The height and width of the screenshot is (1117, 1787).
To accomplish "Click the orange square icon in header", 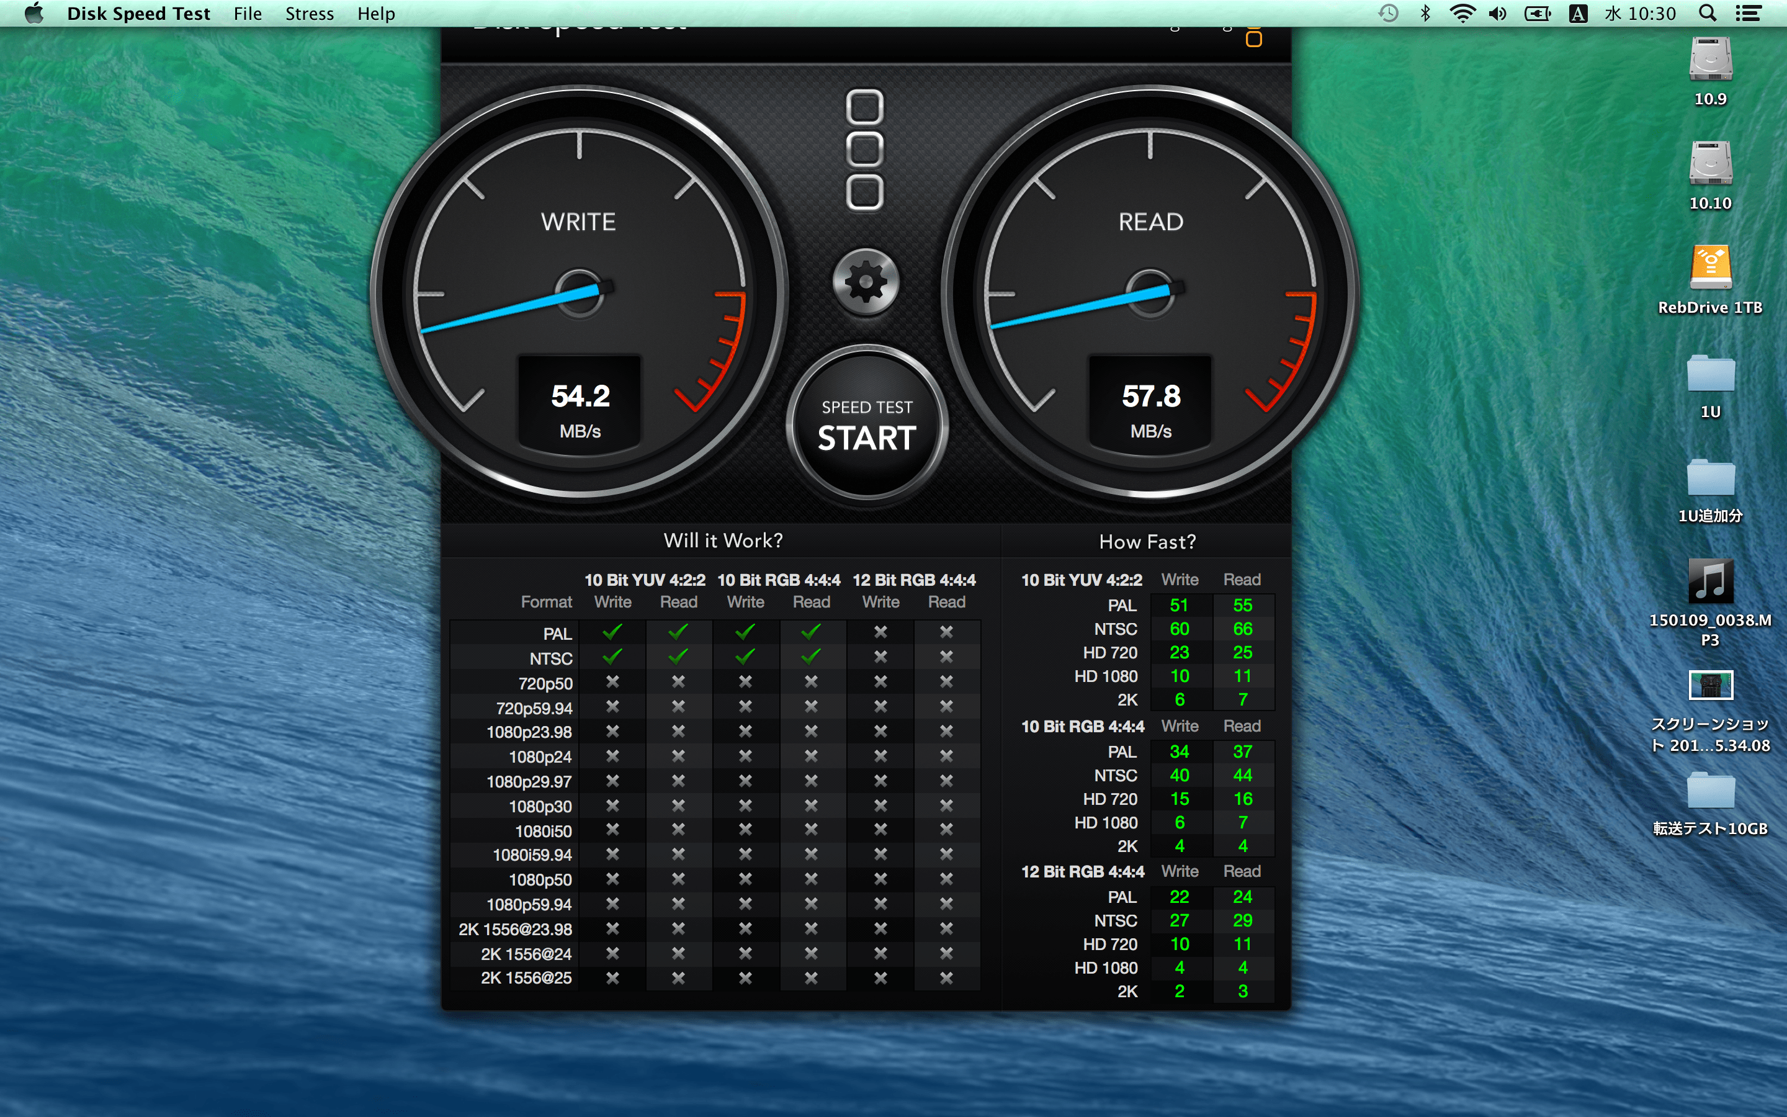I will tap(1253, 38).
